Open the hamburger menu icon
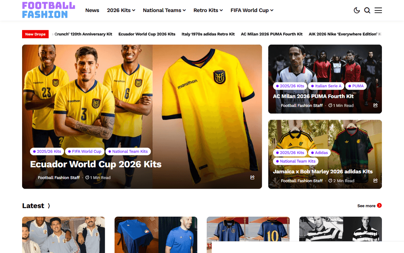 (378, 10)
